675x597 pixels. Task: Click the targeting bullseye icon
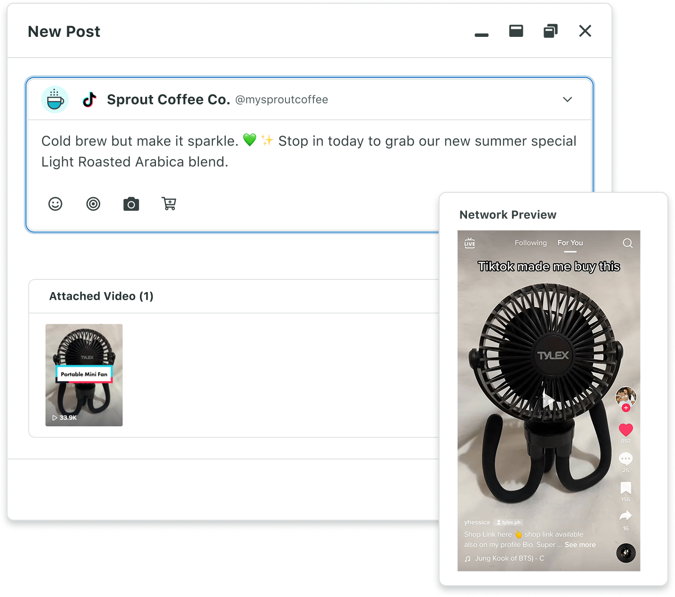93,204
